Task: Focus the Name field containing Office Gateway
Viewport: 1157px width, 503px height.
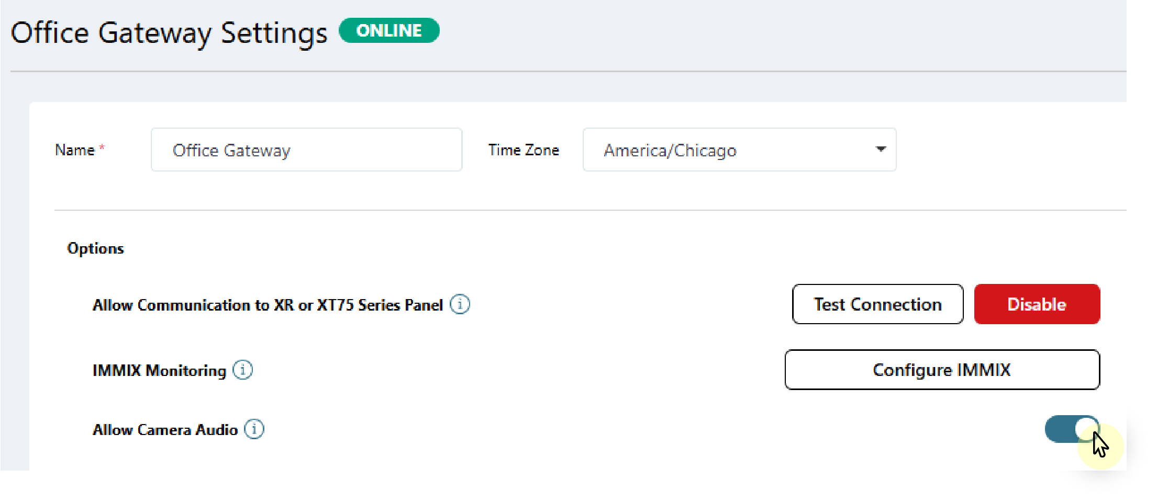Action: (306, 150)
